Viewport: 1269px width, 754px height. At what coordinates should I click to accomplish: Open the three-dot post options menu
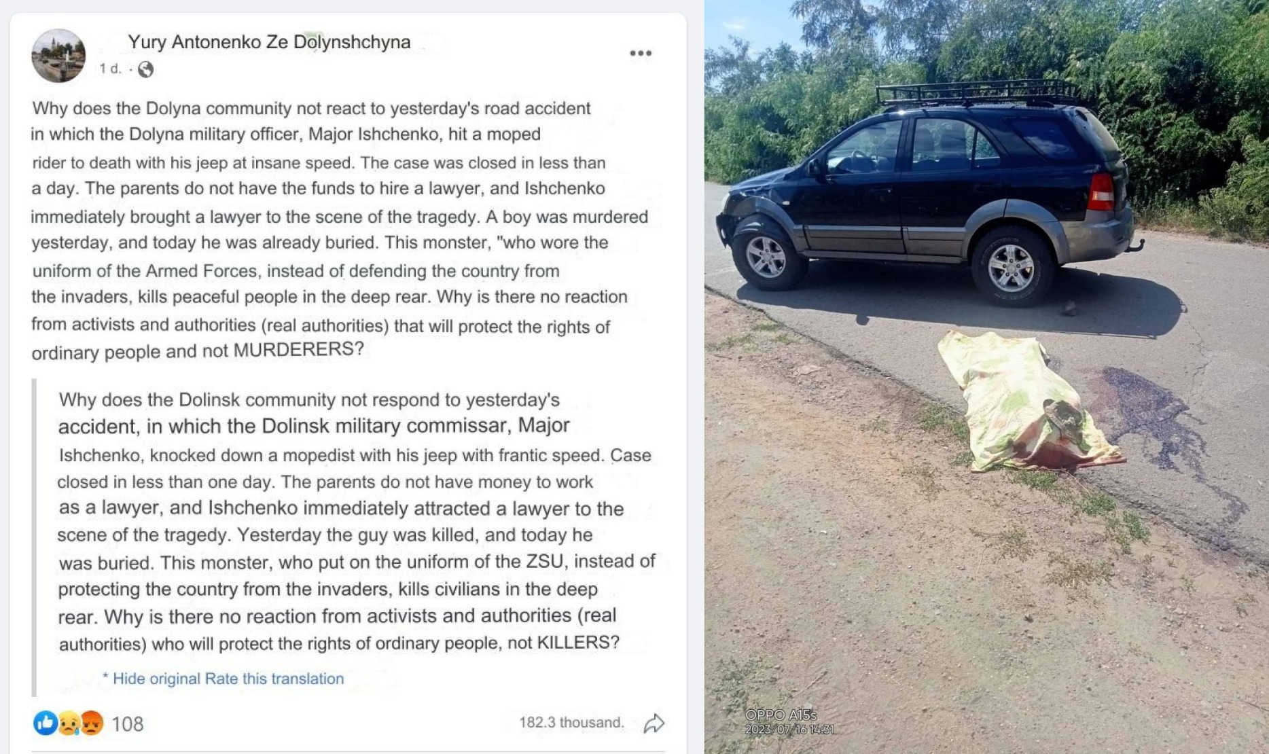tap(640, 53)
